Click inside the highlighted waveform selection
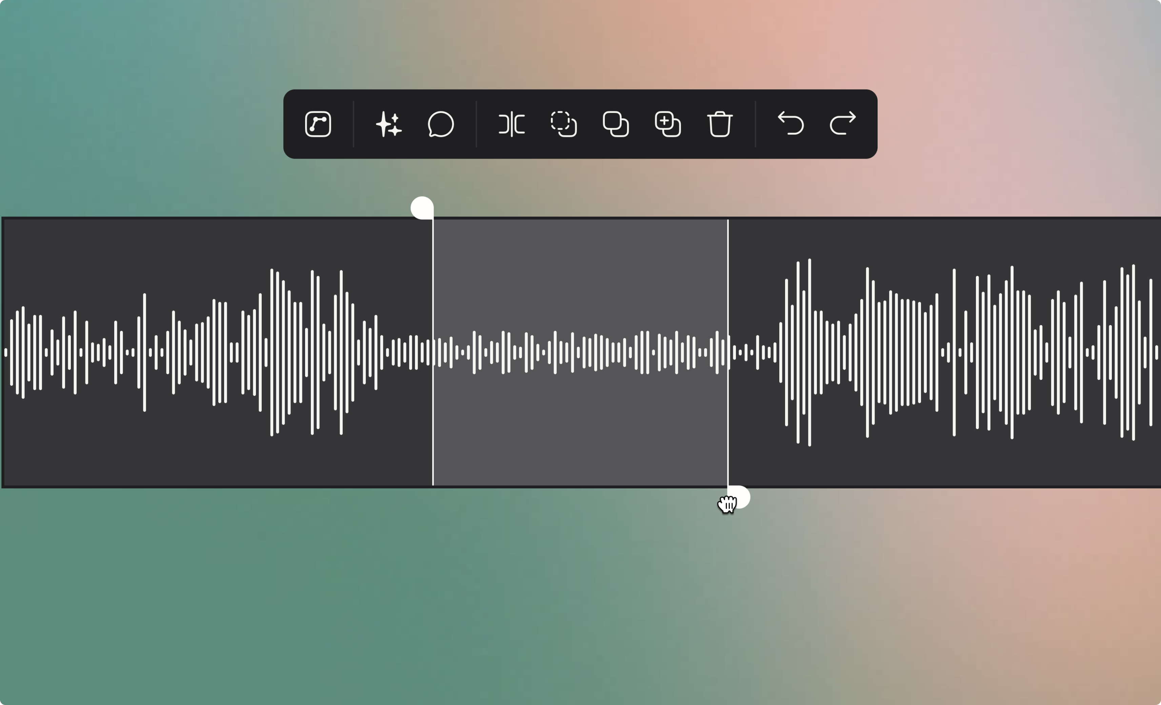1161x705 pixels. [580, 352]
